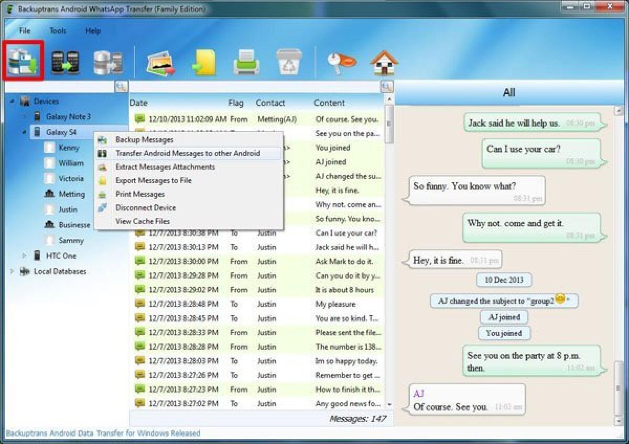The image size is (629, 444).
Task: Click the Extract Message Attachments photo icon
Action: tap(160, 61)
